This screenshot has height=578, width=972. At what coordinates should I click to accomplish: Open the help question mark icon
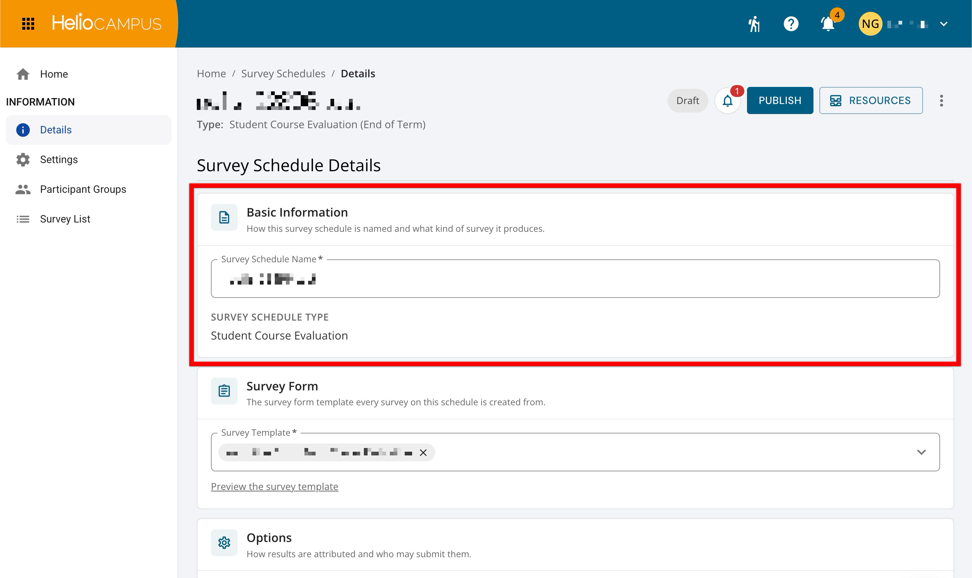point(790,24)
